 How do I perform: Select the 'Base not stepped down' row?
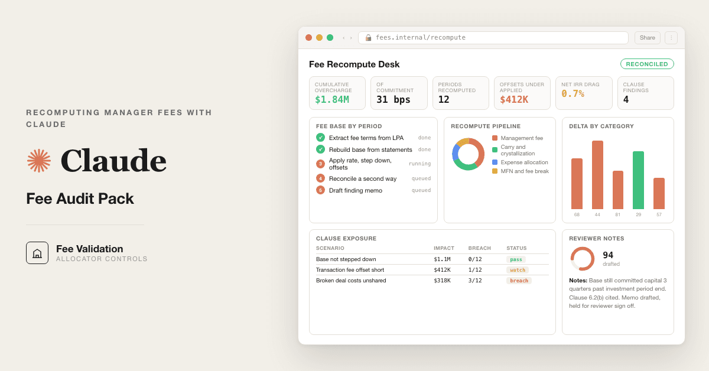coord(432,259)
